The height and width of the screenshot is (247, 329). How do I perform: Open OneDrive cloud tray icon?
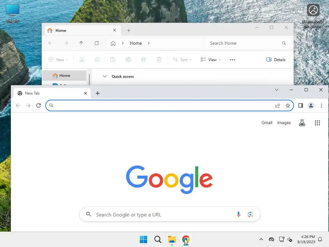[271, 239]
